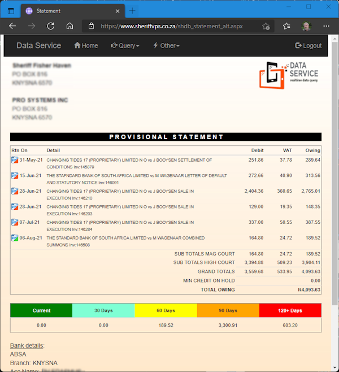Click MIN CREDIT ON HOLD label
Screen dimensions: 339x372
click(x=209, y=280)
